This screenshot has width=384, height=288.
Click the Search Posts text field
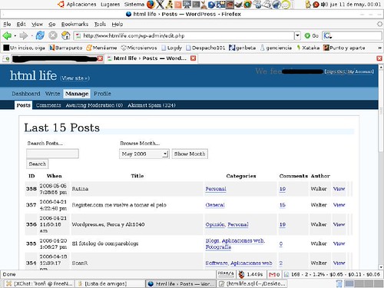coord(52,154)
